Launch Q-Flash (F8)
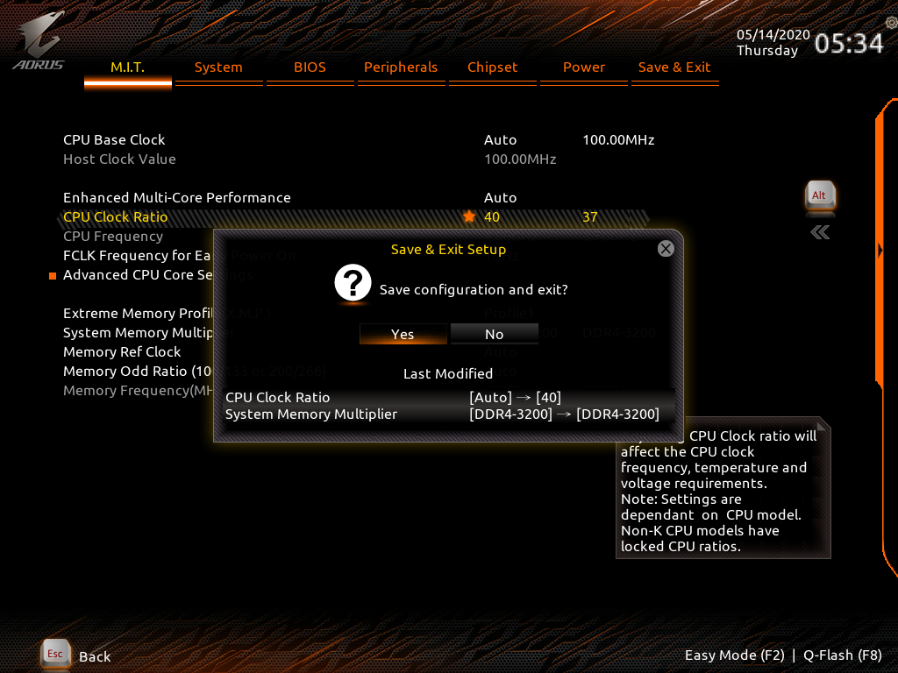This screenshot has height=673, width=898. coord(843,655)
